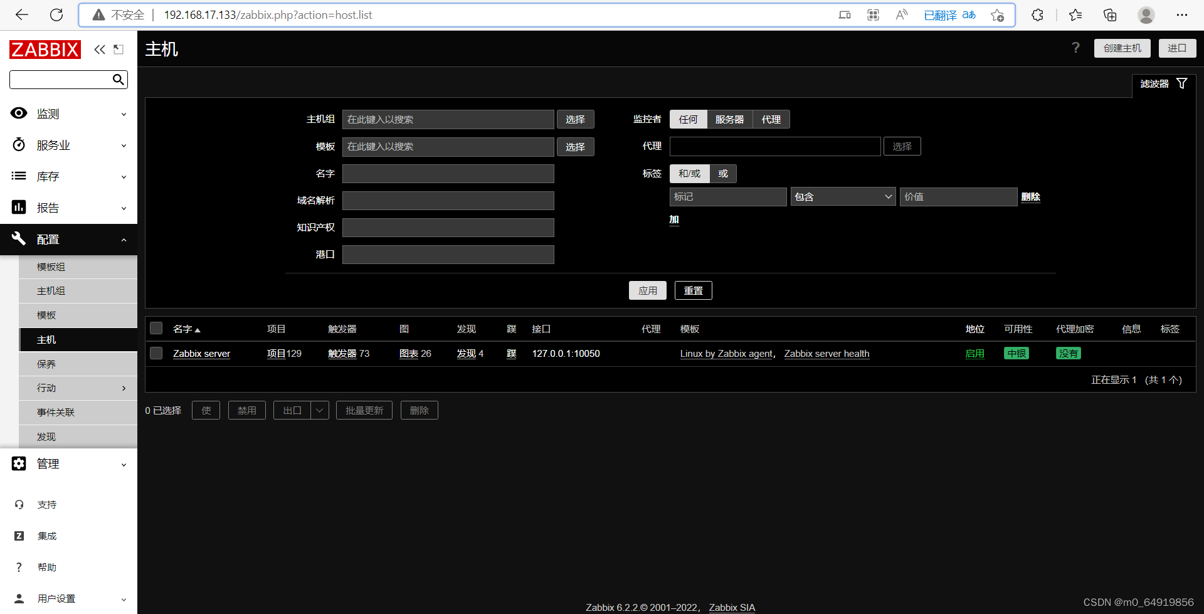Open browser favorites star-list icon
Viewport: 1204px width, 614px height.
(1075, 14)
